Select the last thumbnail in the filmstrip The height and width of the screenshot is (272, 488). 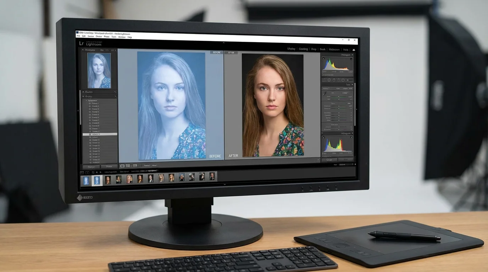pos(212,176)
